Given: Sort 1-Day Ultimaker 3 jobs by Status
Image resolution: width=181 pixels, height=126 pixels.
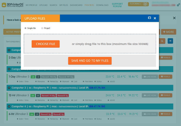Looking at the screenshot, I should point(98,82).
